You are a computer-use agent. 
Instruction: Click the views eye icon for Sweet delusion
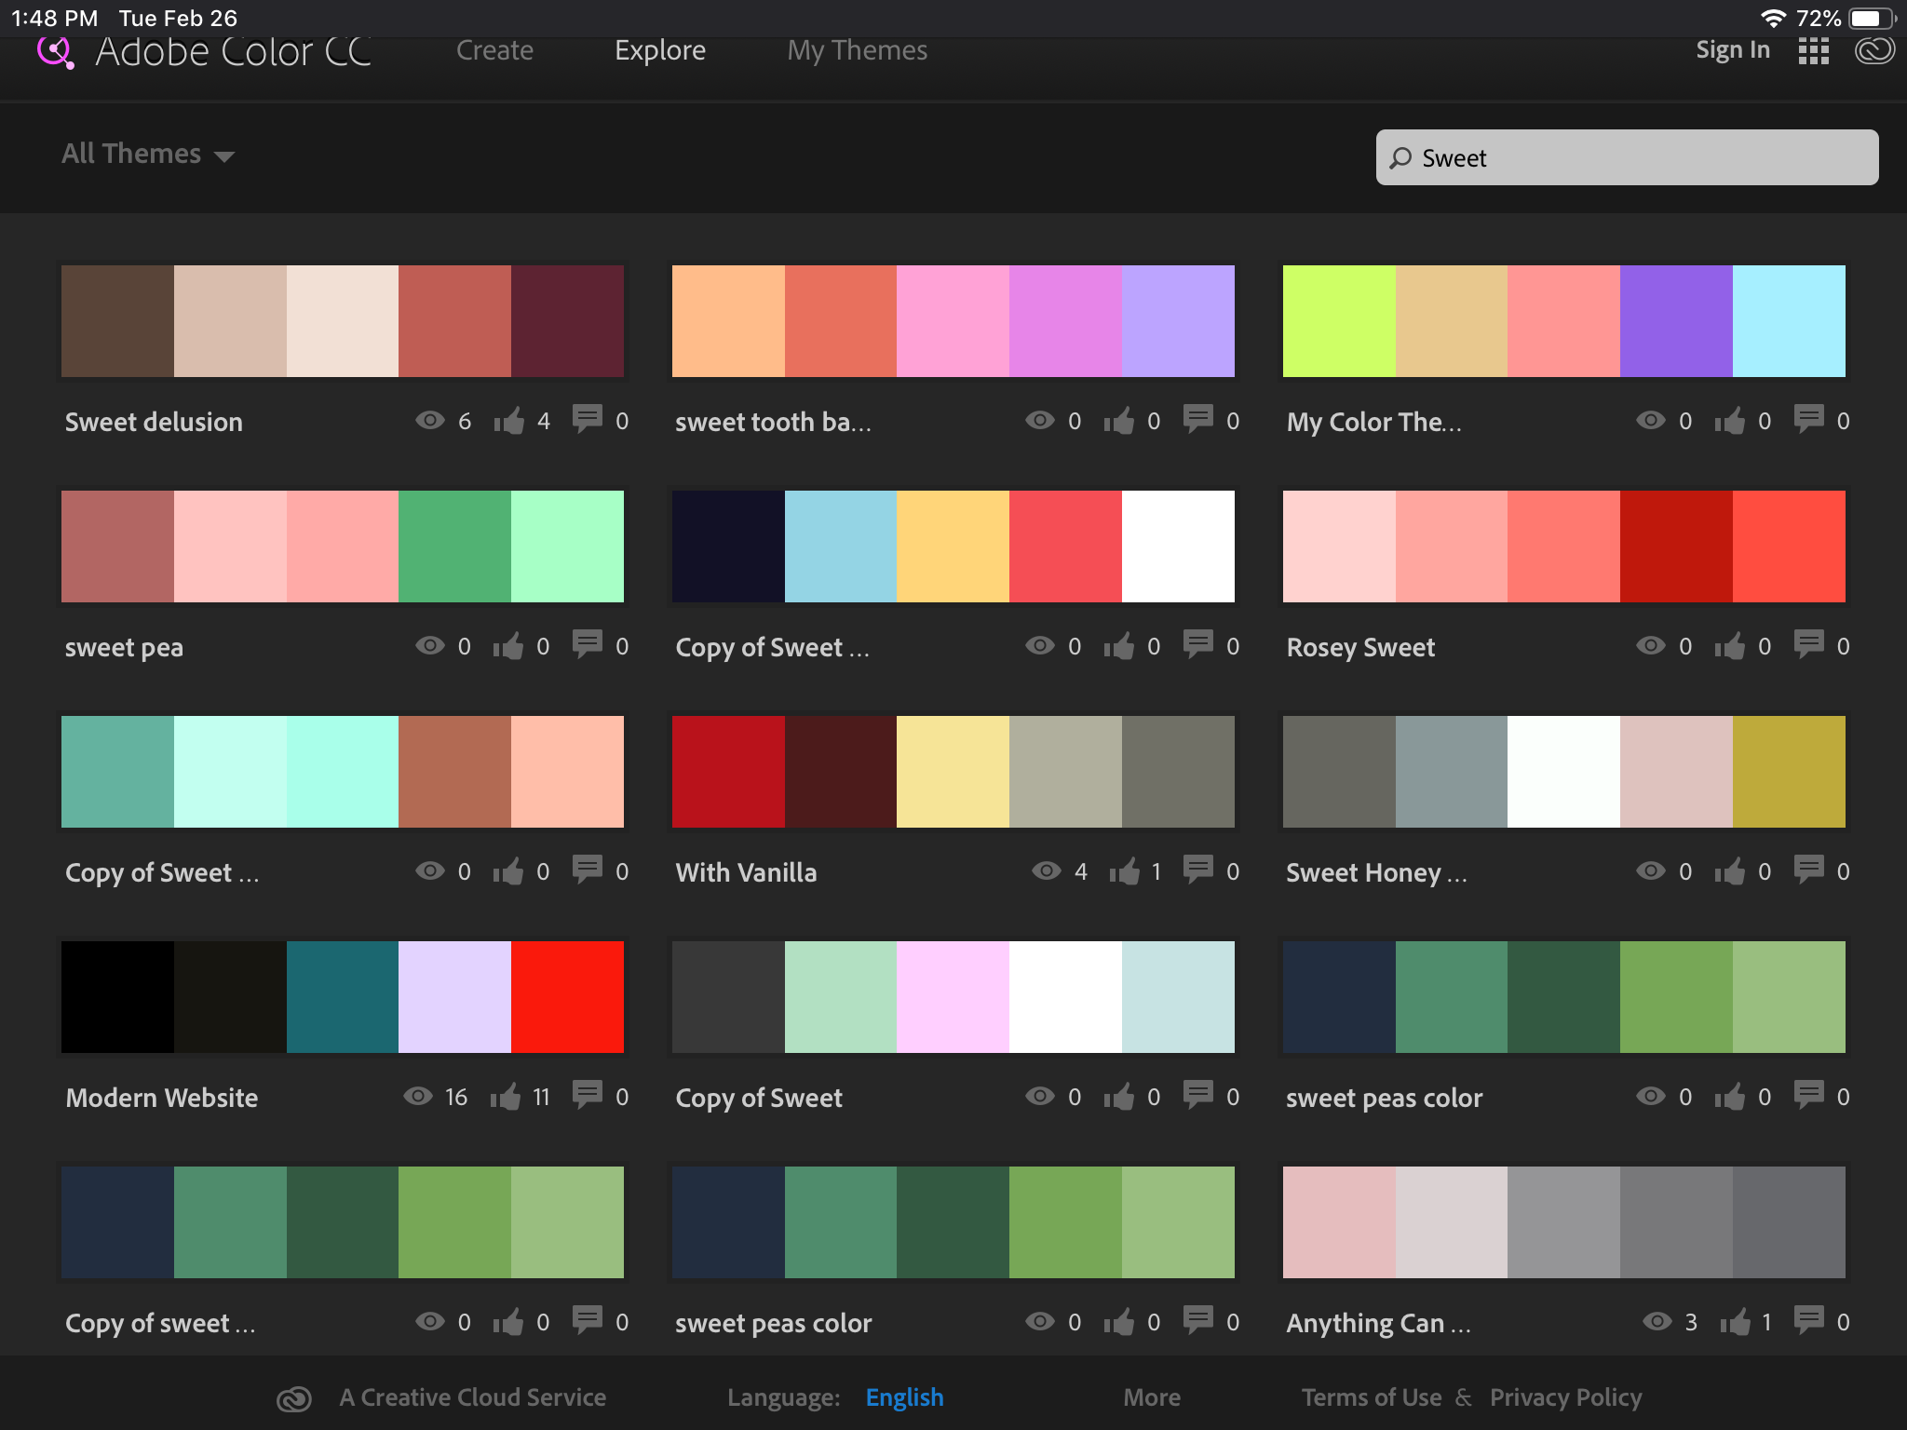tap(429, 420)
